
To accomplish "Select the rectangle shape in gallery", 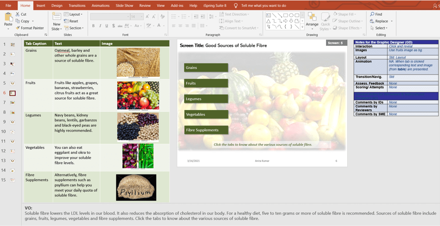I will click(286, 15).
